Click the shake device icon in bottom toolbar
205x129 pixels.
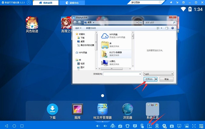[127, 126]
